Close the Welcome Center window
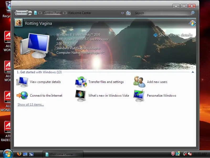210x158 pixels. (x=192, y=6)
